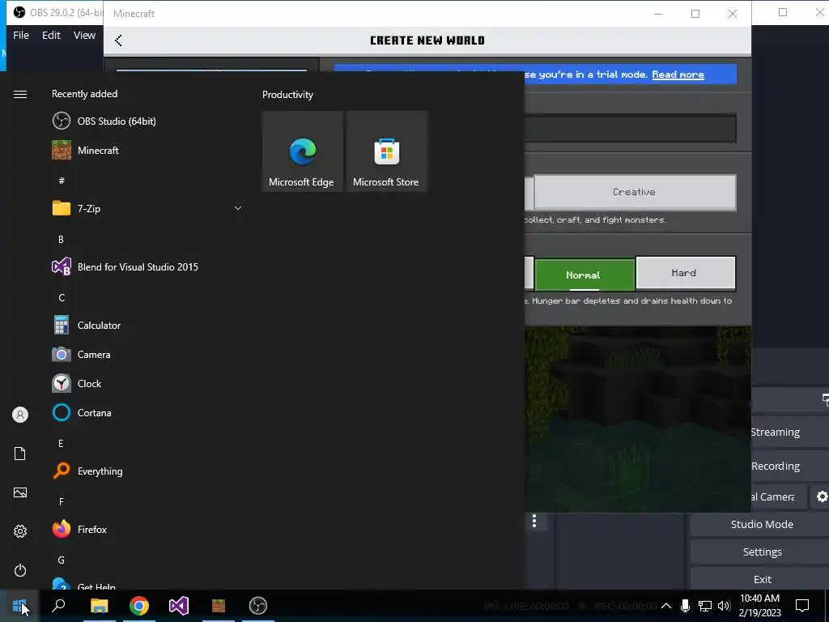Open OBS virtual camera settings gear

tap(821, 496)
